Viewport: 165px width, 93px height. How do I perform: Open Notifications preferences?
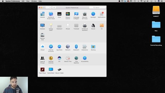[x=102, y=15]
